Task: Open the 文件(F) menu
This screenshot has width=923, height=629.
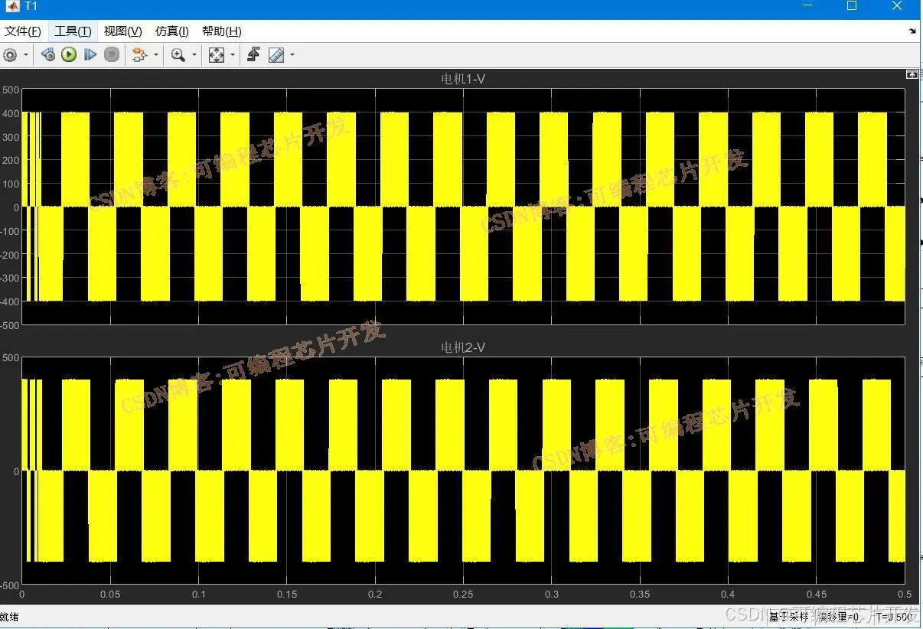Action: click(x=23, y=31)
